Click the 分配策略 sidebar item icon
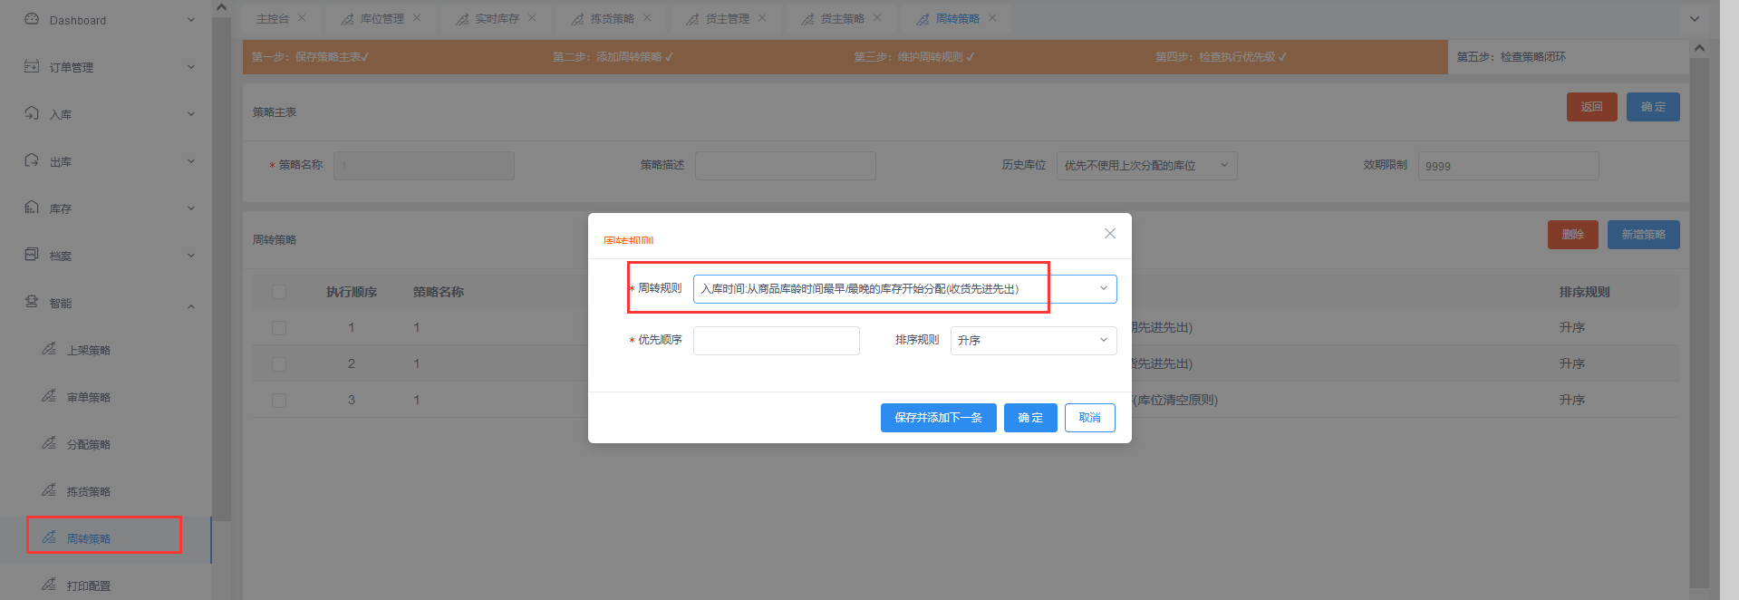 point(49,443)
